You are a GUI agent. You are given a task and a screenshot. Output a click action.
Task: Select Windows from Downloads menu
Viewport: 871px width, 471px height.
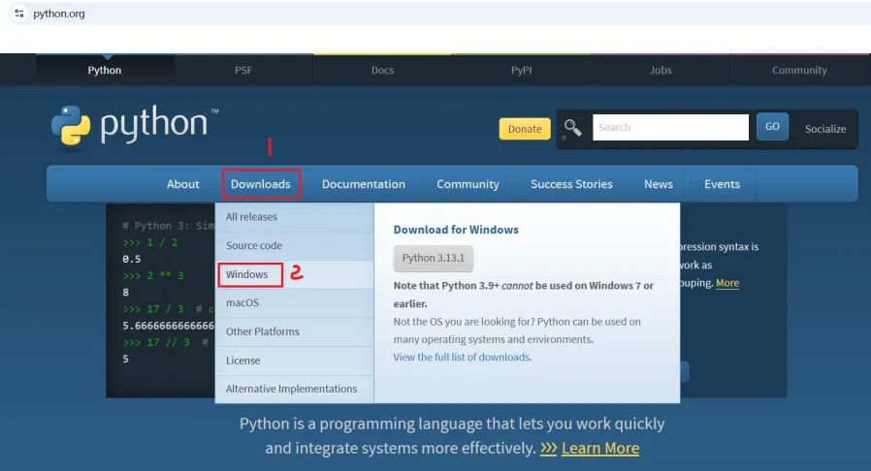coord(295,274)
